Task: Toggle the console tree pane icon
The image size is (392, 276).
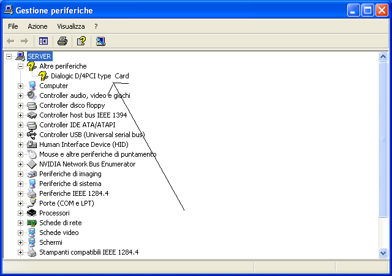Action: [43, 41]
